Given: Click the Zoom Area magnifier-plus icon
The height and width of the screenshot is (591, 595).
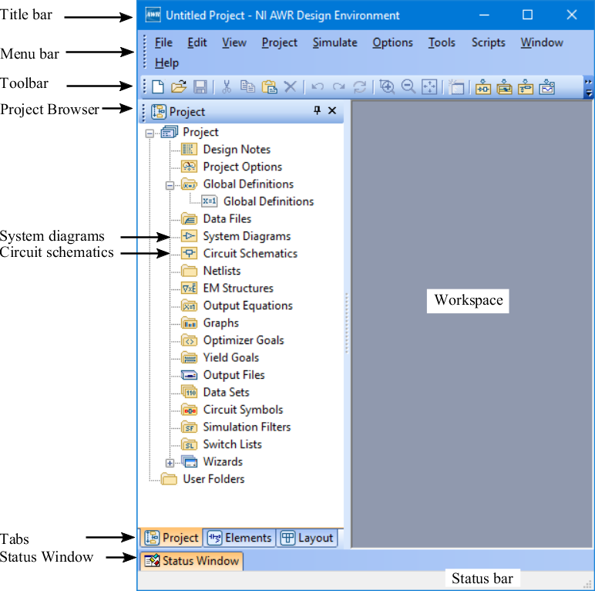Looking at the screenshot, I should [387, 86].
